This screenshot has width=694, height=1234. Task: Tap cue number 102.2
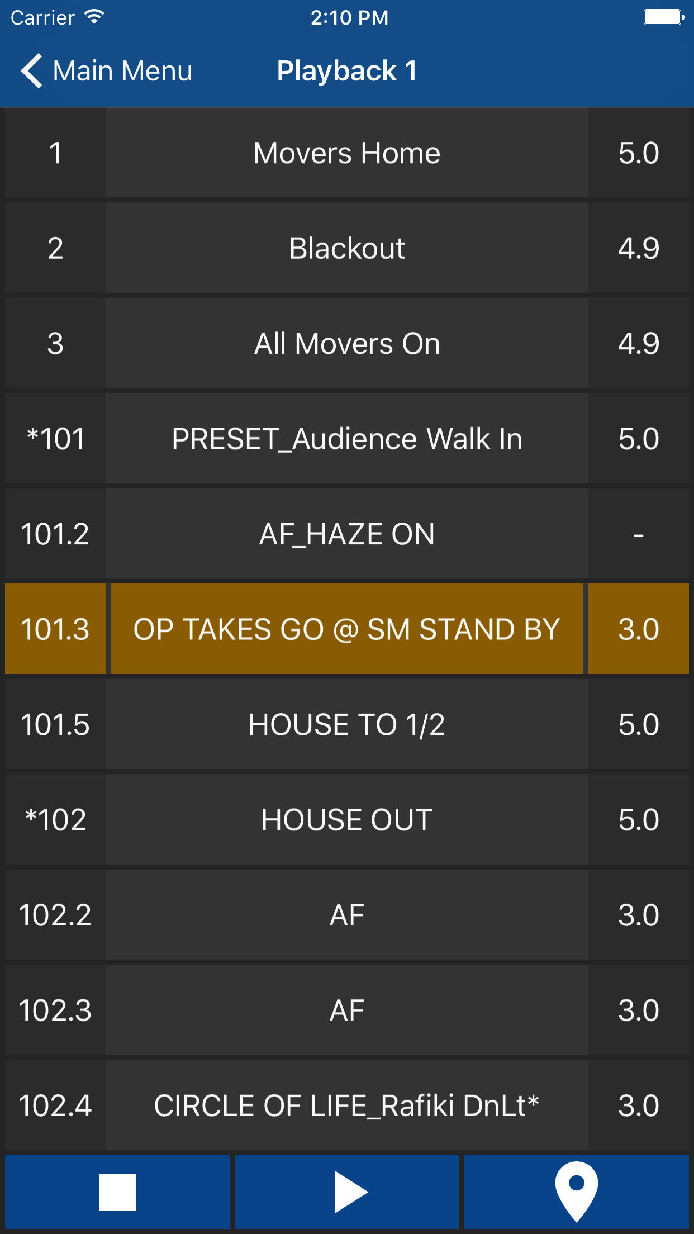[x=55, y=915]
